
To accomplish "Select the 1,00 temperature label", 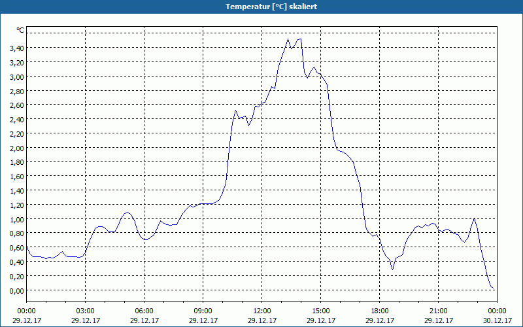I will point(17,220).
